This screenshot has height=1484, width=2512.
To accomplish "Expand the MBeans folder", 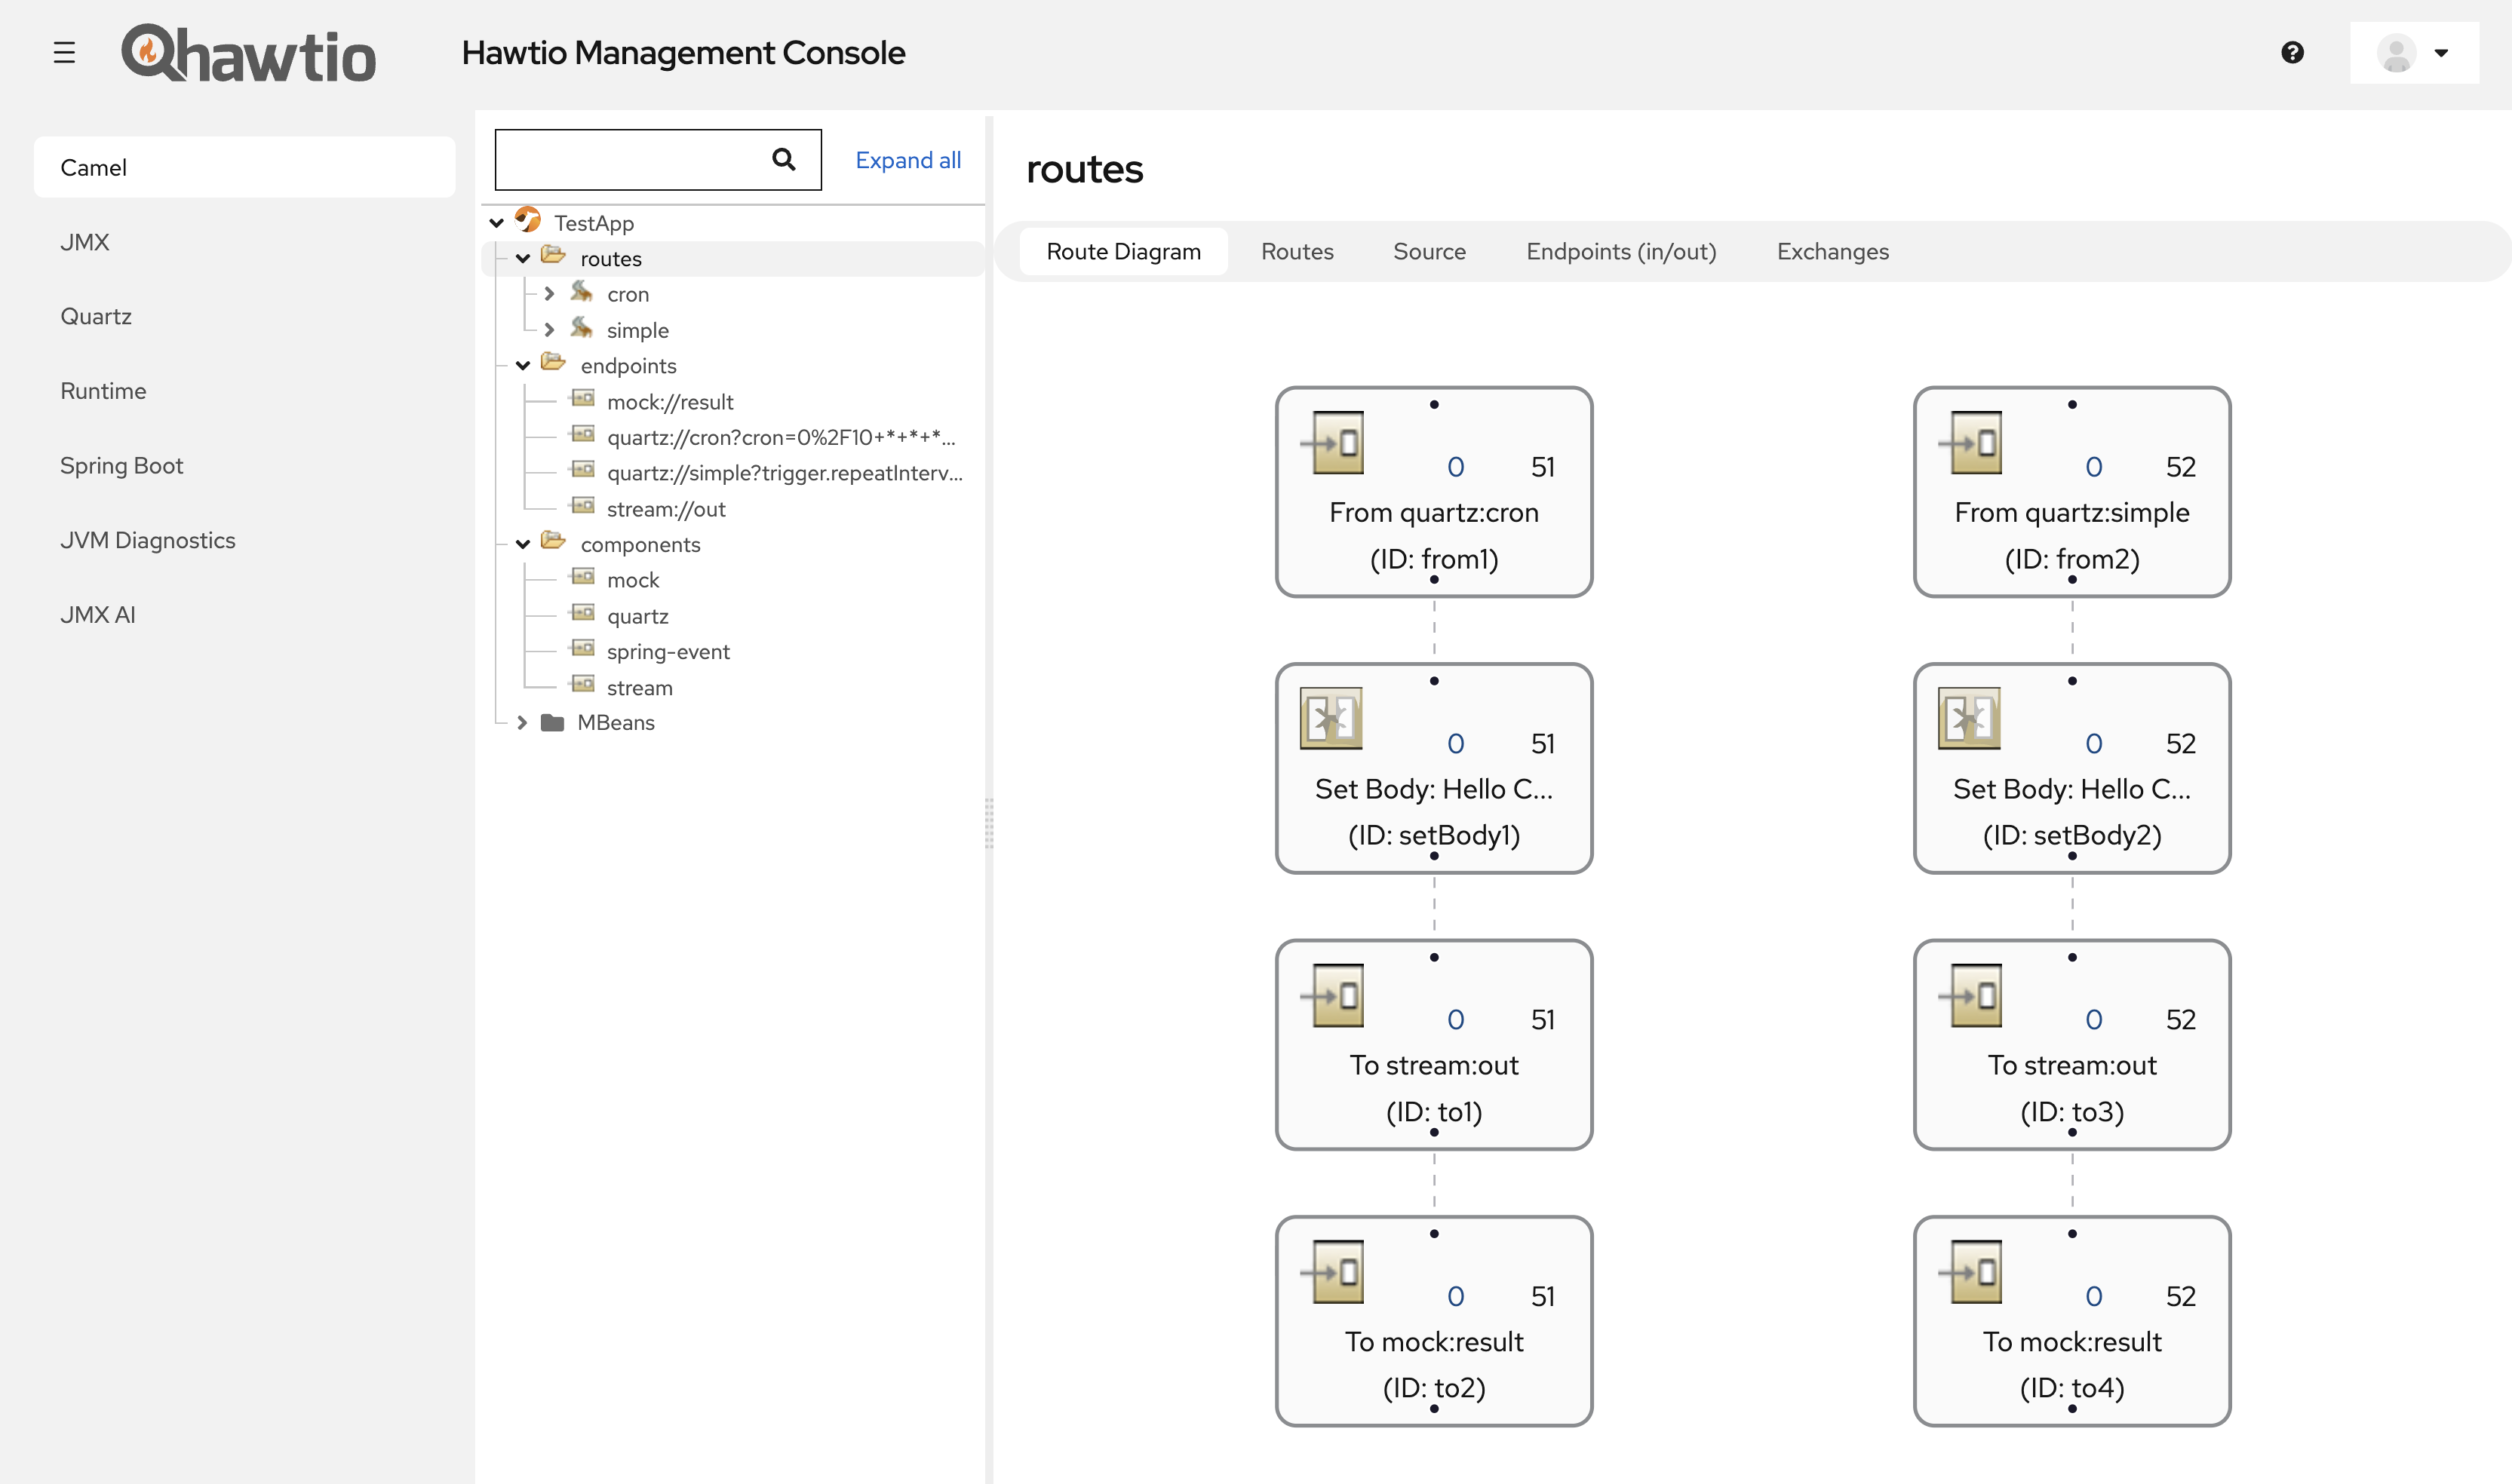I will [x=522, y=723].
